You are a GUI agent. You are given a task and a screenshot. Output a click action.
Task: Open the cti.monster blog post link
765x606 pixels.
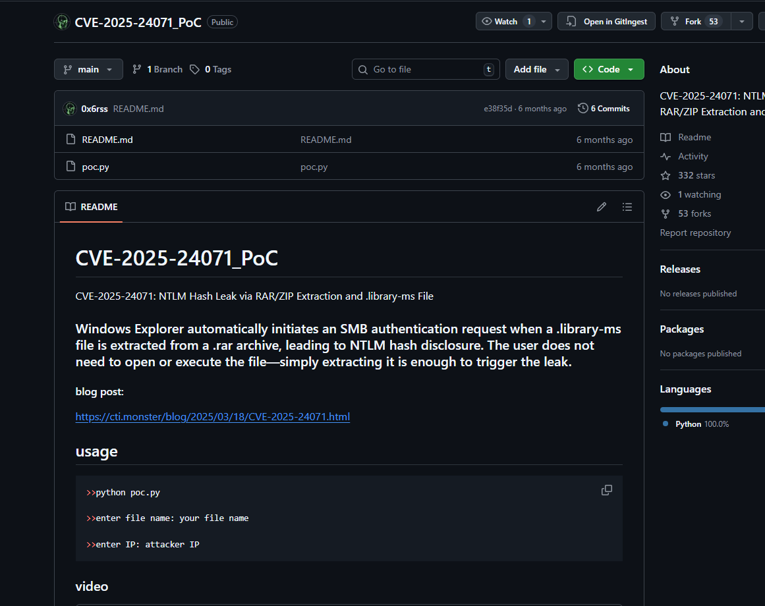(x=212, y=416)
